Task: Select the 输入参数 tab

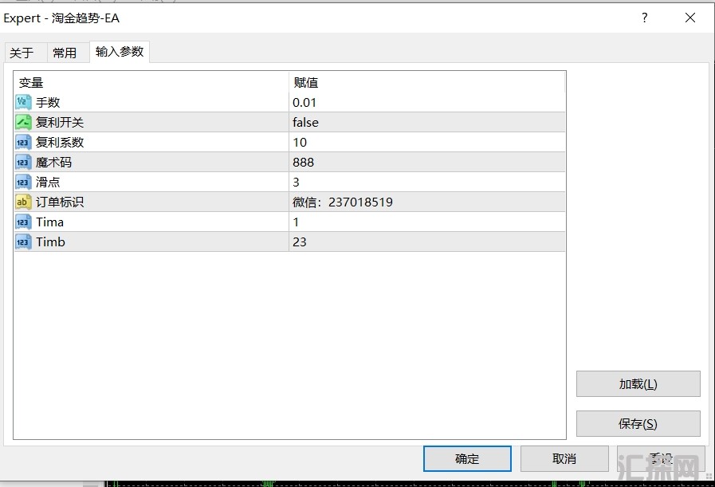Action: [120, 52]
